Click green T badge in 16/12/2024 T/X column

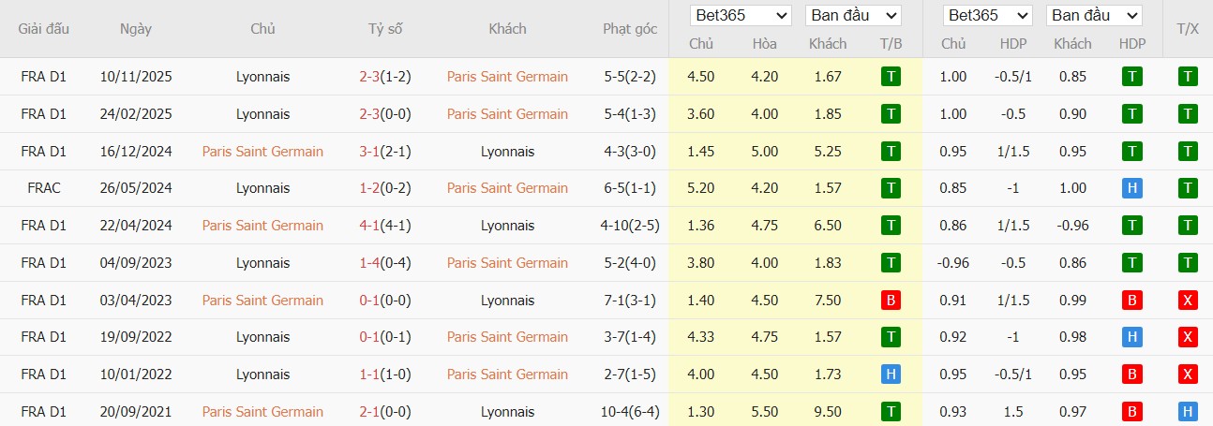[1188, 152]
